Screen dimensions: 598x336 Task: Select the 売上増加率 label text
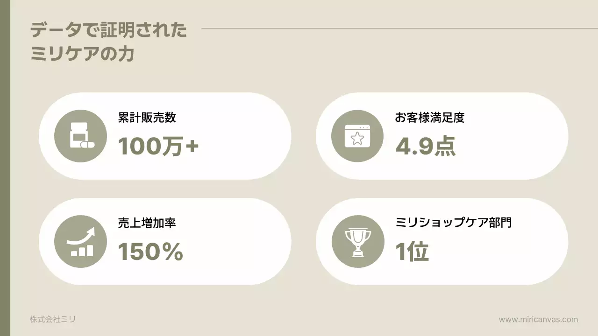[147, 223]
